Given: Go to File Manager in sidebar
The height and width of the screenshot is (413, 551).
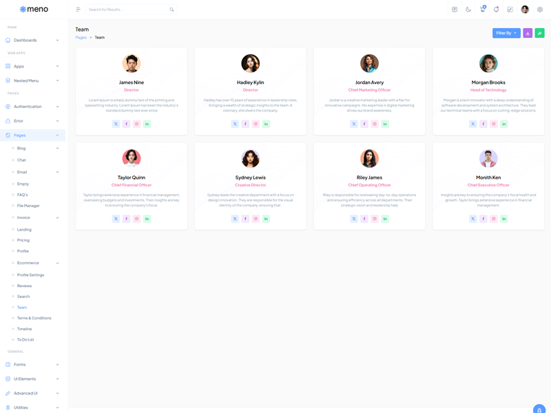Looking at the screenshot, I should [x=28, y=206].
